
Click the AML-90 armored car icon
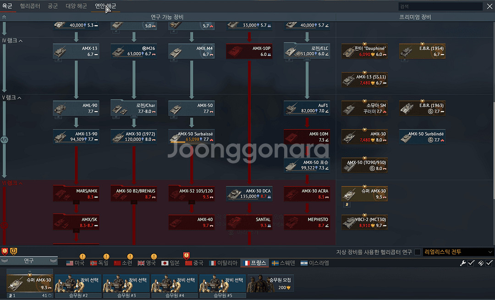pyautogui.click(x=60, y=109)
